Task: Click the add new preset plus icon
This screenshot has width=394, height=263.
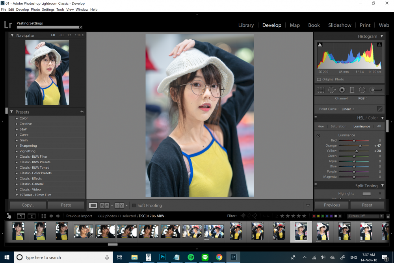Action: 82,111
